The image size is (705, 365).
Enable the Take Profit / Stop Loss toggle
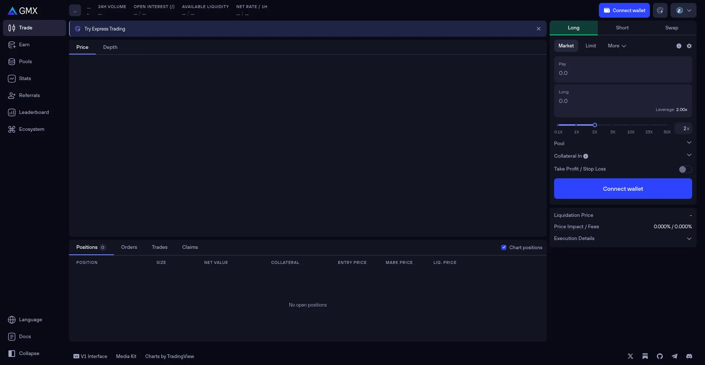(685, 169)
